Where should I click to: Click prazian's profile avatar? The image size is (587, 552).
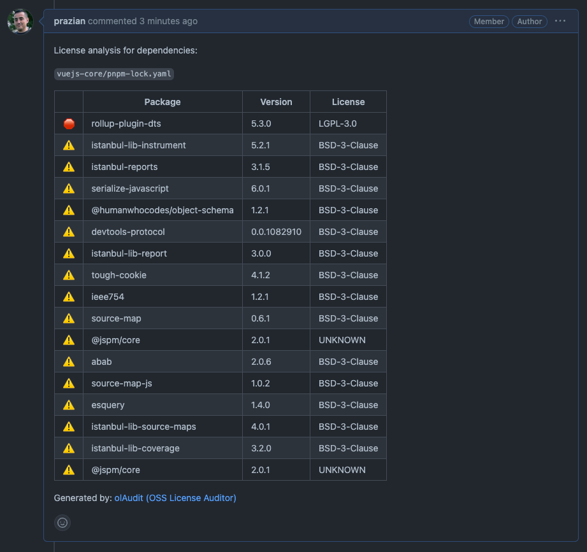point(20,21)
